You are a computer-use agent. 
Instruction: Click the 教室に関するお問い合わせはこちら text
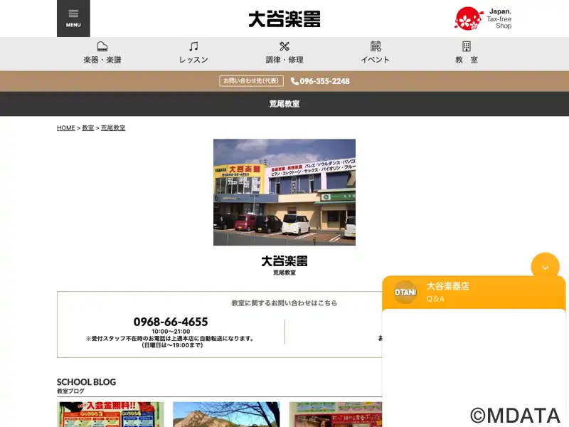click(x=284, y=303)
